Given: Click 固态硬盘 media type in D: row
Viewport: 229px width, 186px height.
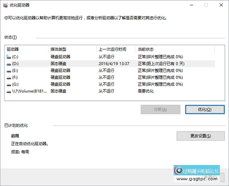Looking at the screenshot, I should [x=58, y=64].
